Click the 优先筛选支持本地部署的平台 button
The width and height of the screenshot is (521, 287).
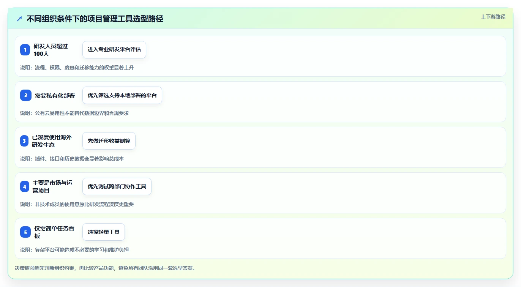coord(122,95)
